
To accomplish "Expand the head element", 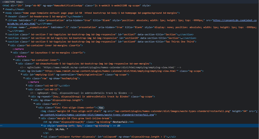I will click(4, 9).
